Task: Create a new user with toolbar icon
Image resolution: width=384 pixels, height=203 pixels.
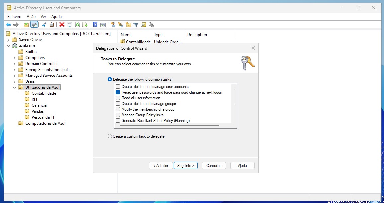Action: pyautogui.click(x=113, y=25)
